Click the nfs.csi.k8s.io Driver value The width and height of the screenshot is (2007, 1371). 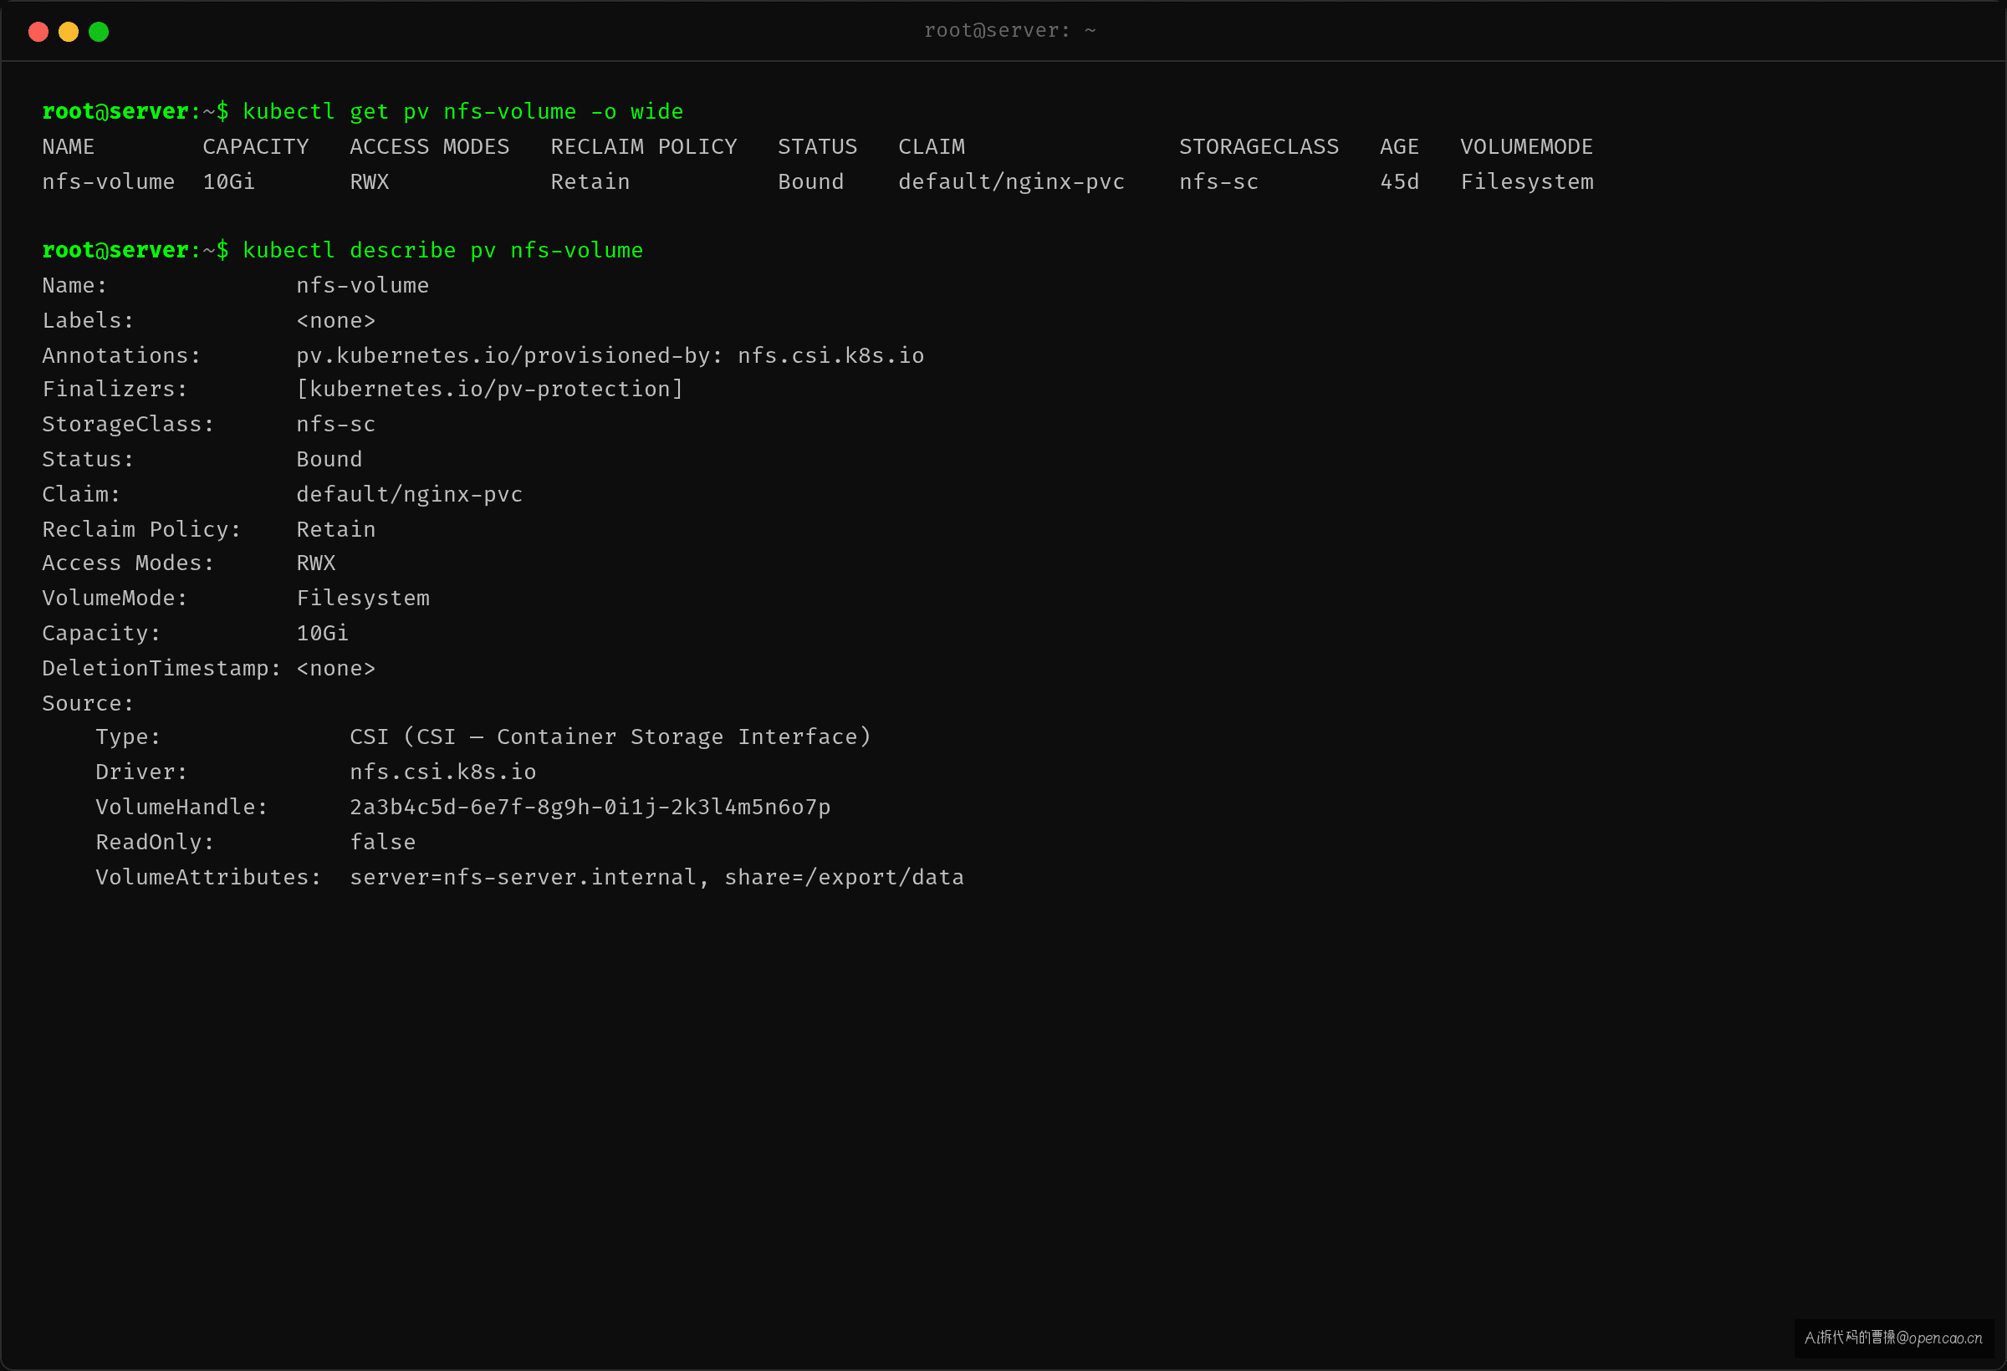tap(443, 772)
